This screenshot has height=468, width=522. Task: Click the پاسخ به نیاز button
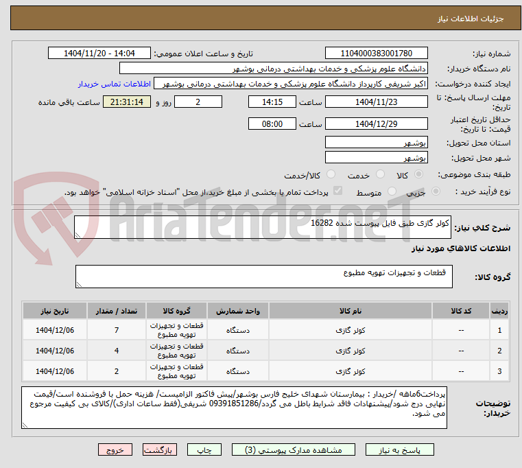coord(399,450)
